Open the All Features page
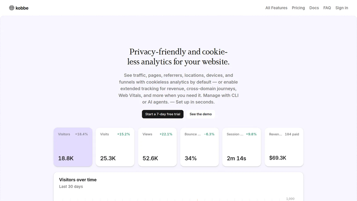The height and width of the screenshot is (201, 357). (x=276, y=8)
